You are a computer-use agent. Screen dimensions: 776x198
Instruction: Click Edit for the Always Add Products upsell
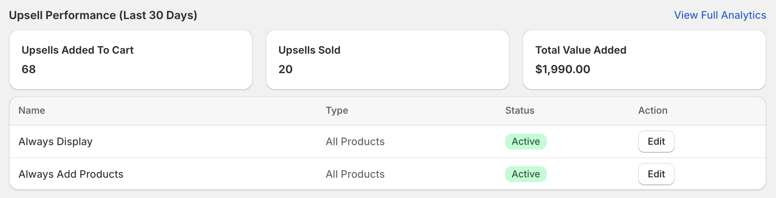656,174
